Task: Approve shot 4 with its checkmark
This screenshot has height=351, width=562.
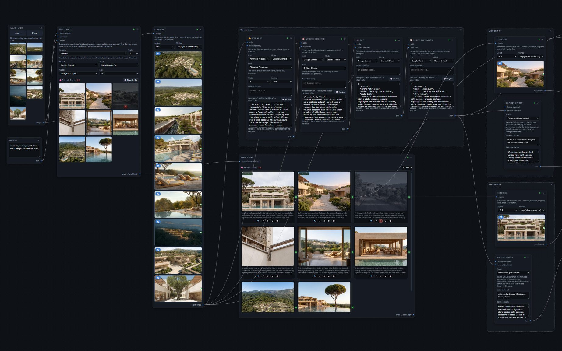Action: point(263,276)
